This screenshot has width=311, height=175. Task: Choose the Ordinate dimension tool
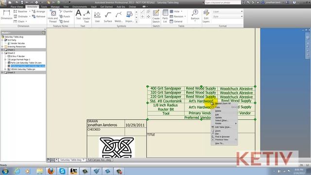point(20,17)
